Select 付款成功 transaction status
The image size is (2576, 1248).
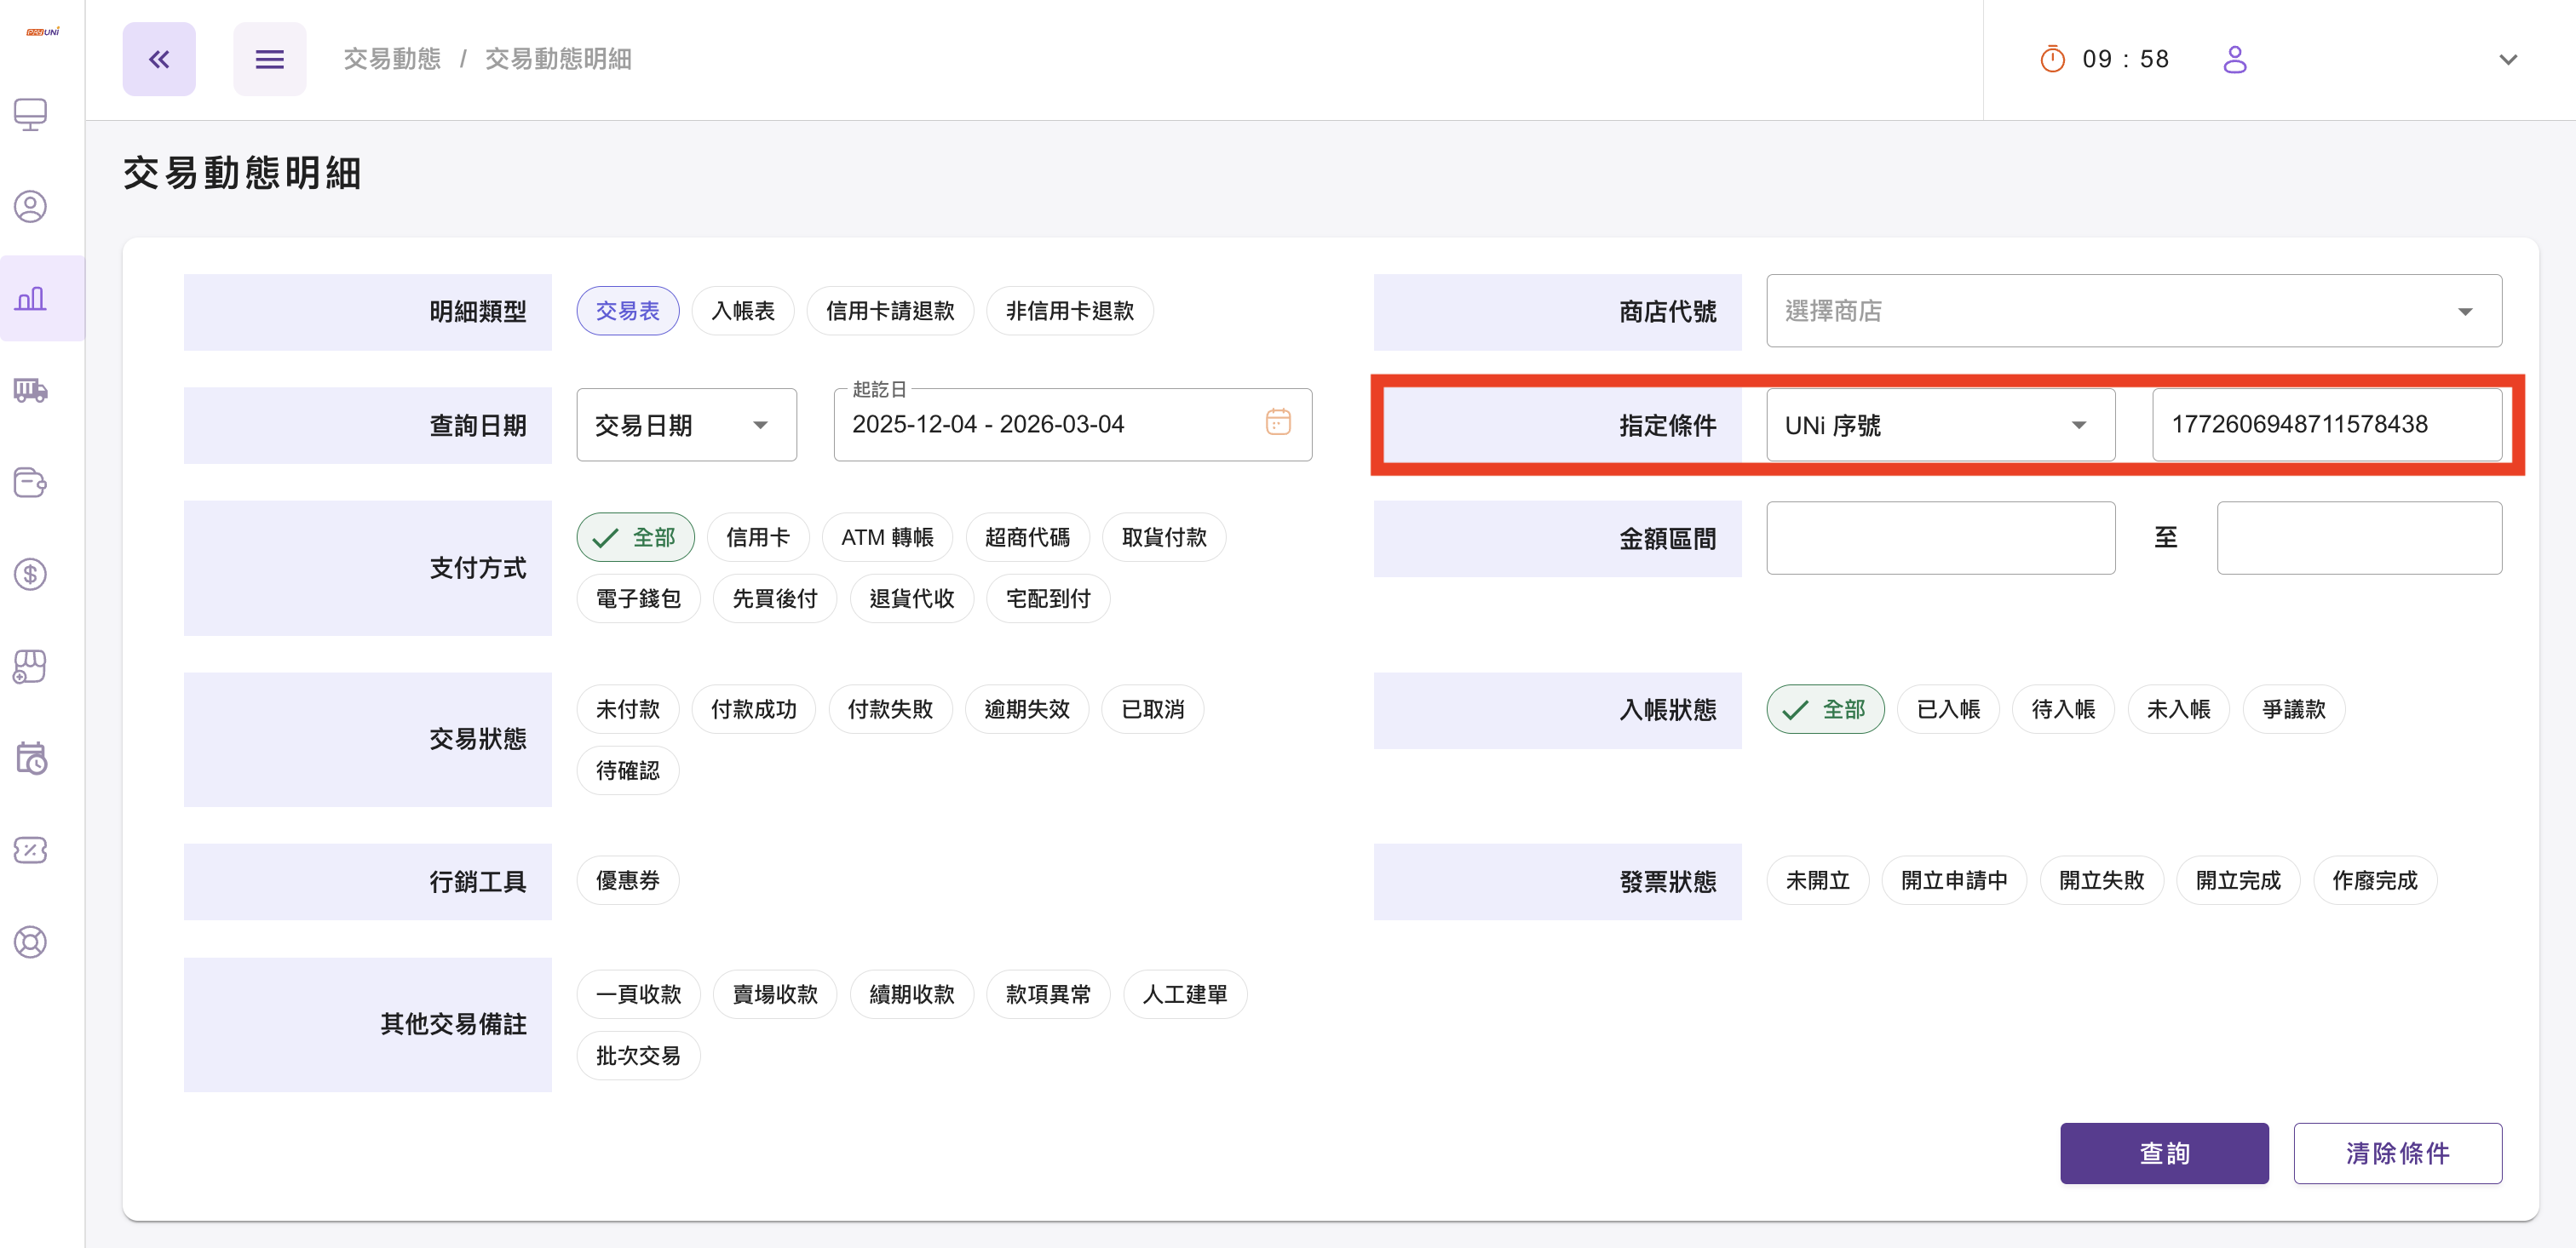(754, 708)
